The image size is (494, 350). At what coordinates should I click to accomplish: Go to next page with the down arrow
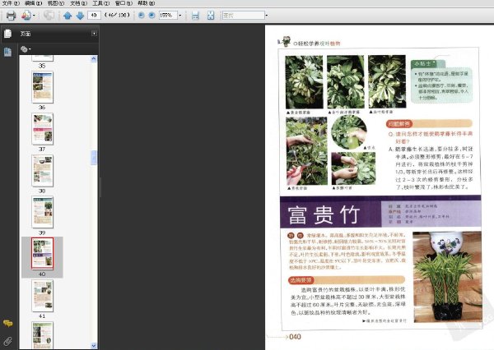click(x=80, y=15)
